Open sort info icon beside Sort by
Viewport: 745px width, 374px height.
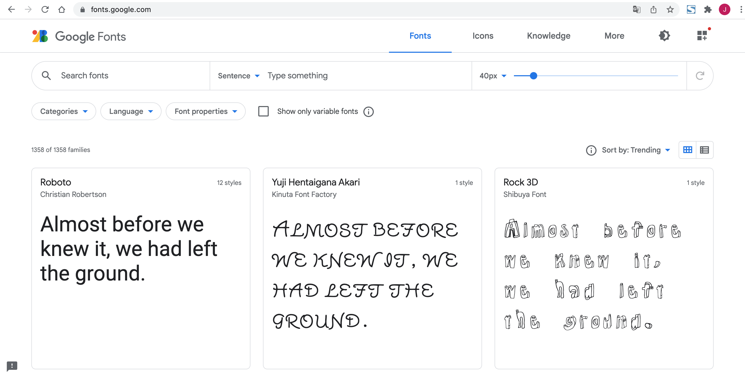point(591,150)
